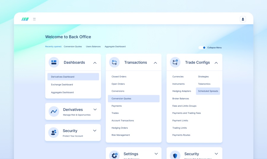The image size is (267, 159).
Task: Click the green striped app logo
Action: pos(25,19)
